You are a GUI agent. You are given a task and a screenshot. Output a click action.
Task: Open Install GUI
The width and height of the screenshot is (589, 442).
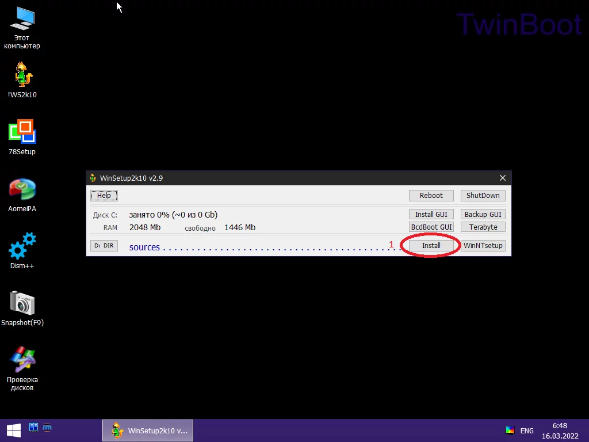click(x=431, y=214)
